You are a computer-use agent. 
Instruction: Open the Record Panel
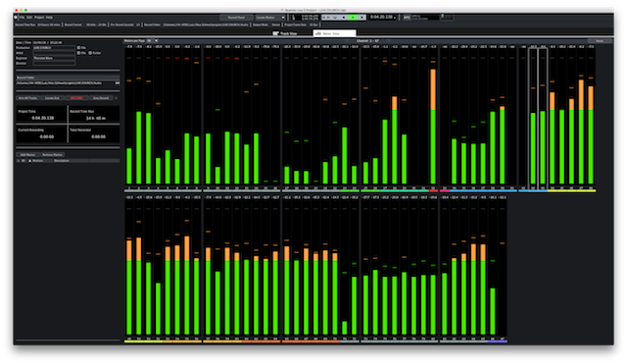236,18
